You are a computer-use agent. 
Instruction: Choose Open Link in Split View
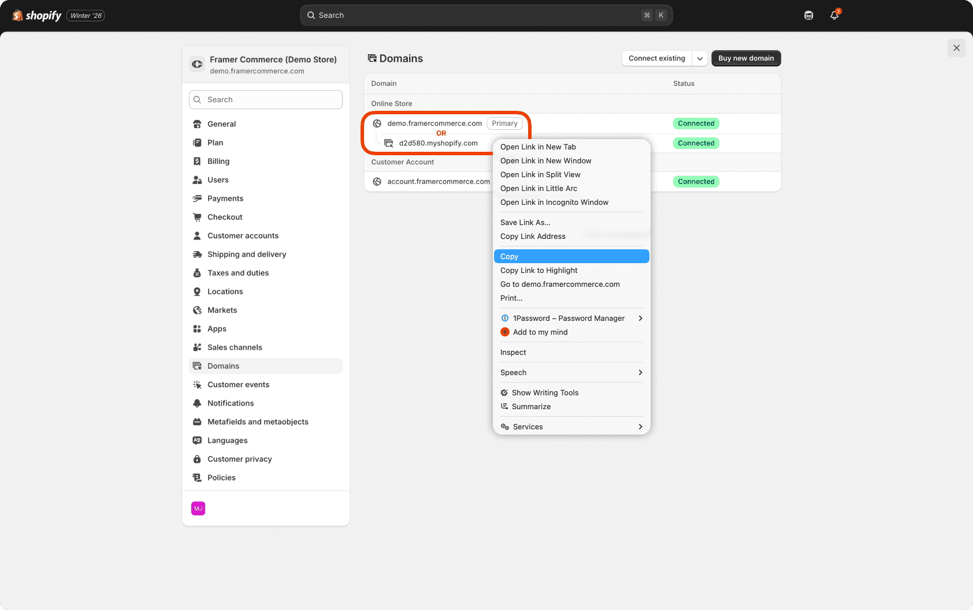(x=571, y=175)
